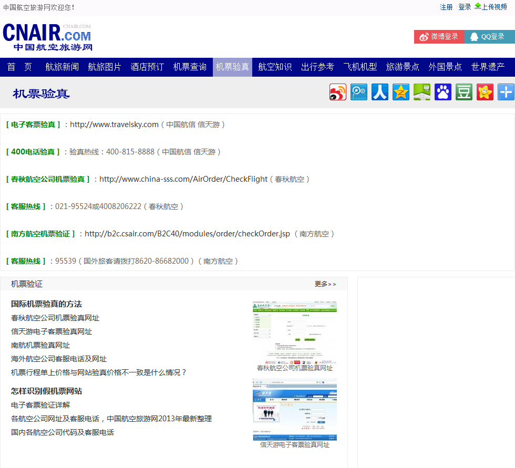515x468 pixels.
Task: Click 春秋航空公司机票验真 green label
Action: tap(48, 179)
